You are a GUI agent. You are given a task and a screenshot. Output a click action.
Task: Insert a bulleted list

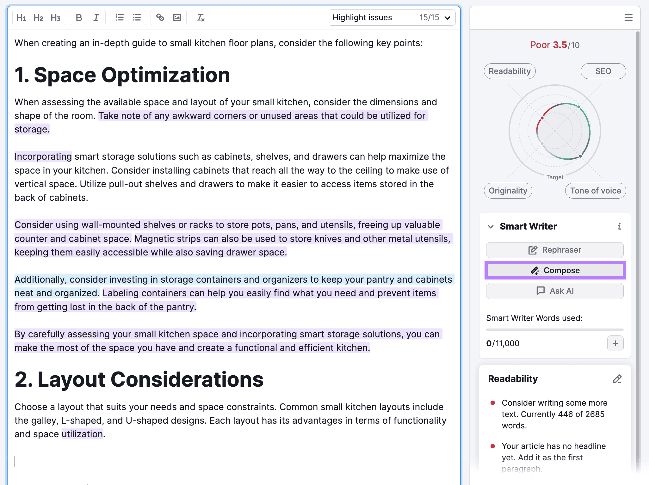[x=137, y=18]
